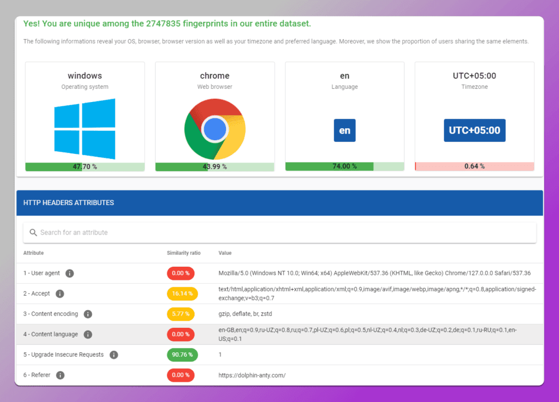Show info for Upgrade Insecure Requests
Screen dimensions: 559x402
114,355
